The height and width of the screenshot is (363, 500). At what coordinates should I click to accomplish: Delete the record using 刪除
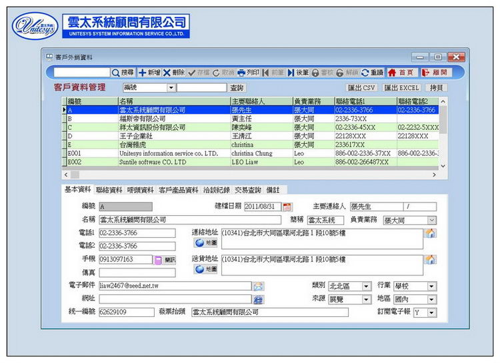point(174,73)
